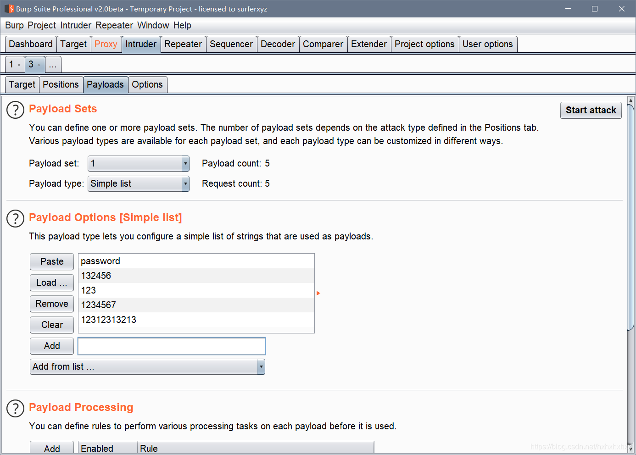Open the Payload type dropdown
The width and height of the screenshot is (636, 455).
(x=139, y=183)
